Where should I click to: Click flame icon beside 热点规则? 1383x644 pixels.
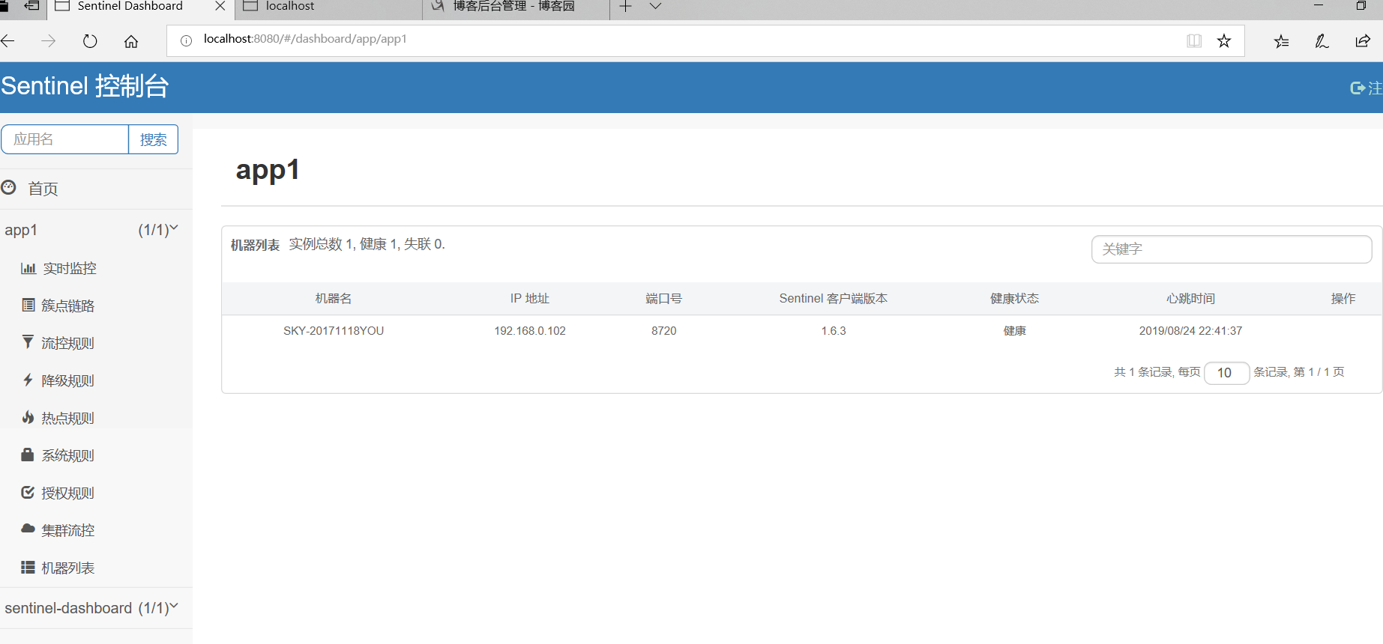pos(28,417)
